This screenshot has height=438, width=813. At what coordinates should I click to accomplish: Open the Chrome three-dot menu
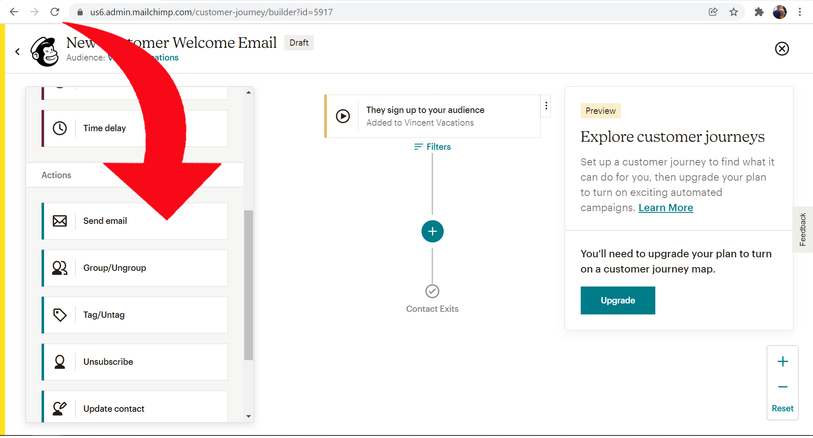800,12
